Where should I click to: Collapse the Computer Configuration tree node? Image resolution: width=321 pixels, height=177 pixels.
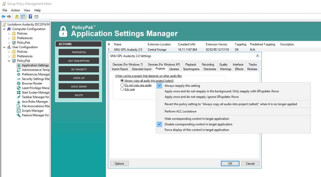[4, 29]
